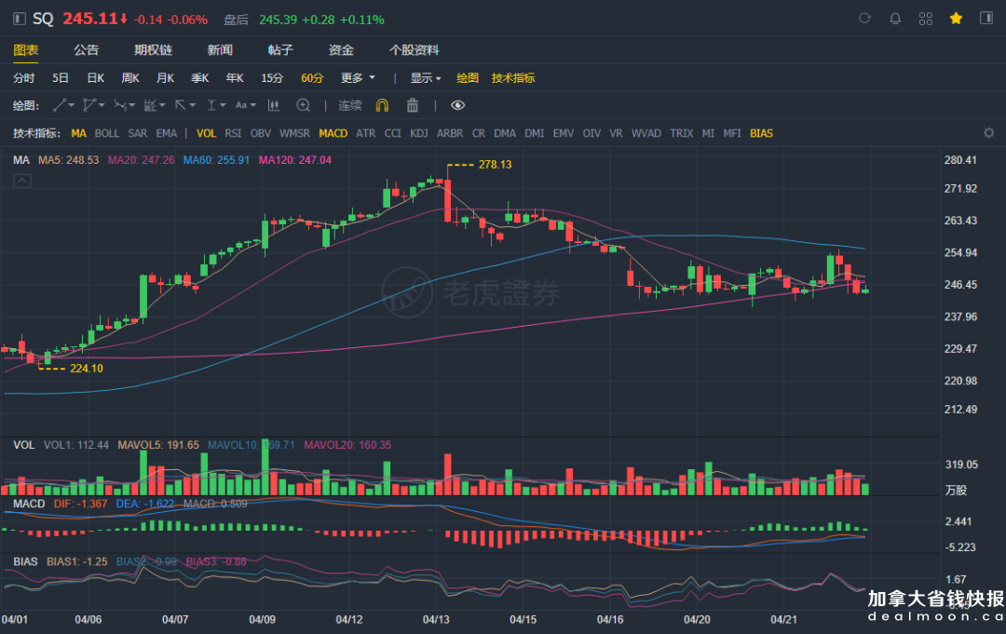The image size is (1006, 634).
Task: Toggle the right side panel icon
Action: (x=986, y=19)
